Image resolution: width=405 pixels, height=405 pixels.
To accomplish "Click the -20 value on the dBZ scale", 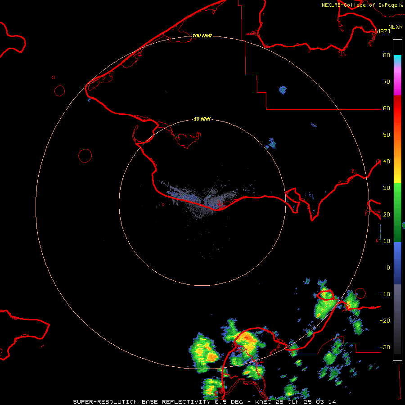I will tap(385, 320).
